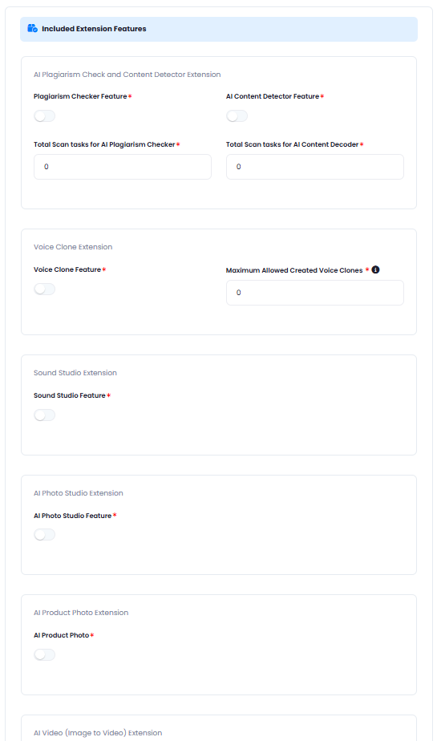Enable the Plagiarism Checker Feature switch
The height and width of the screenshot is (741, 437).
click(x=44, y=115)
